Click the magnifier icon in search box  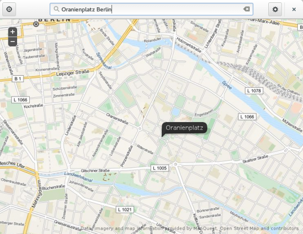click(x=56, y=9)
